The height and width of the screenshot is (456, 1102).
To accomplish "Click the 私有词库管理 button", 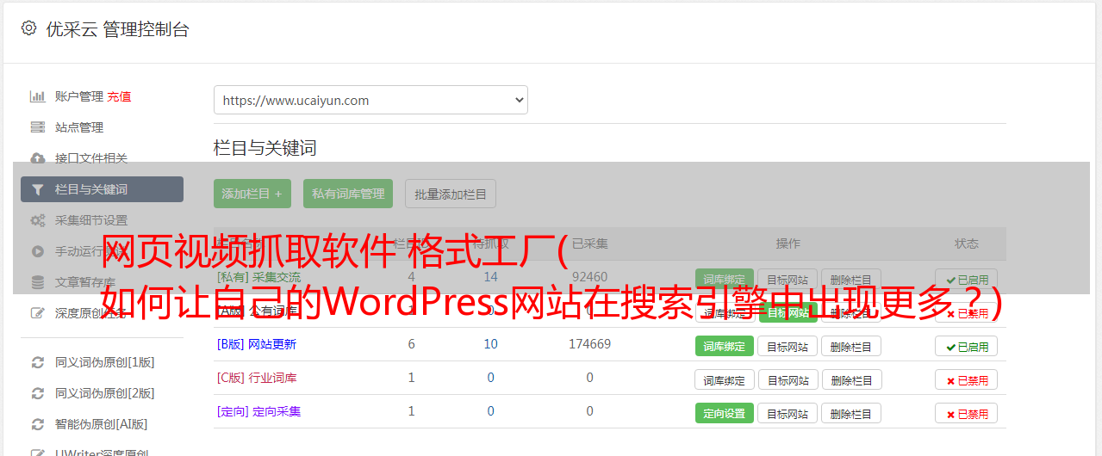I will [348, 194].
